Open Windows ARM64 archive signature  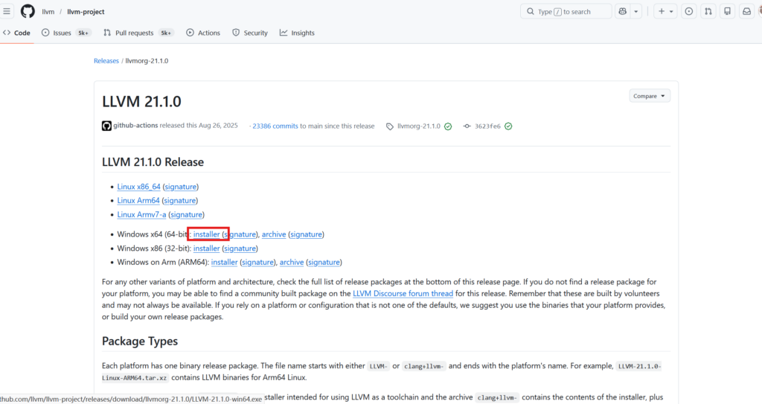[x=324, y=262]
